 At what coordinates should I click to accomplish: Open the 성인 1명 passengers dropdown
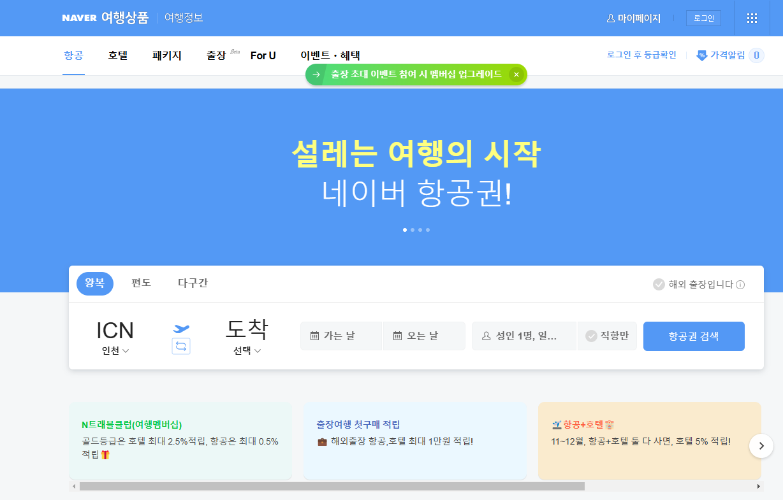point(524,336)
